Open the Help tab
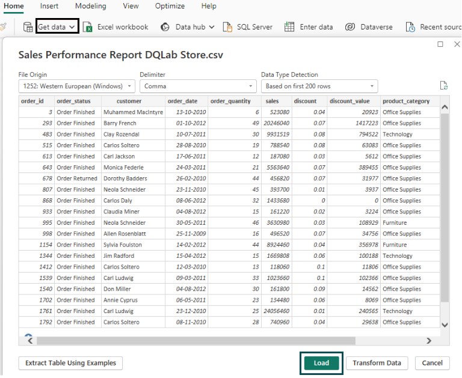This screenshot has height=378, width=462. coord(209,6)
